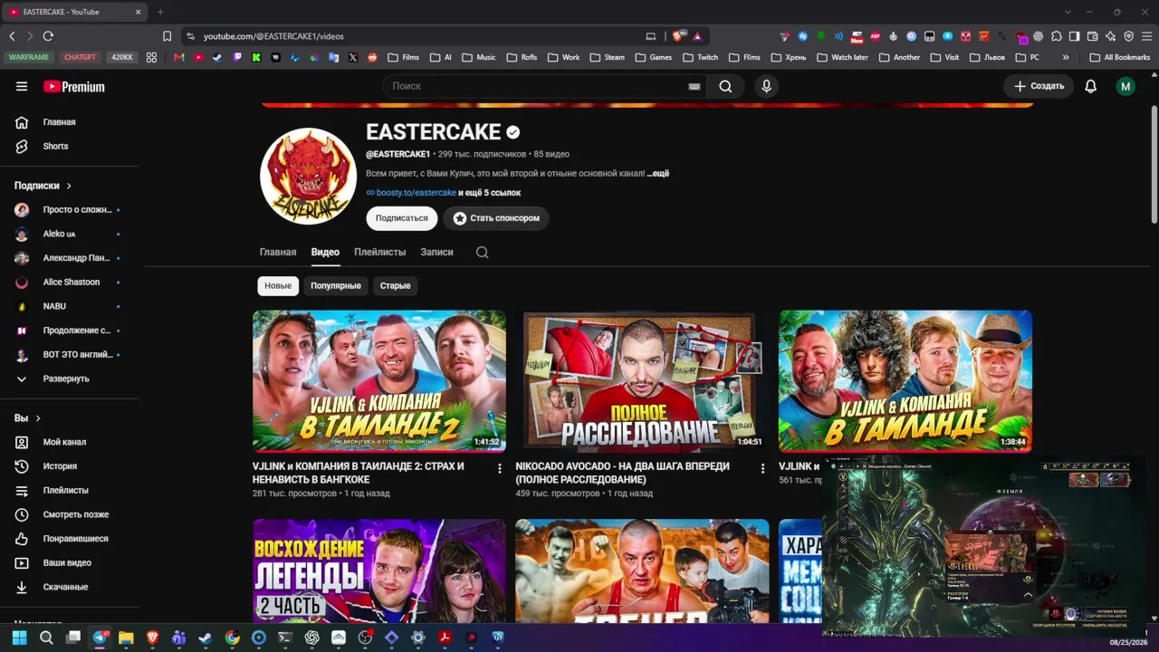The height and width of the screenshot is (652, 1159).
Task: Switch to the Плейлисты channel tab
Action: 380,253
